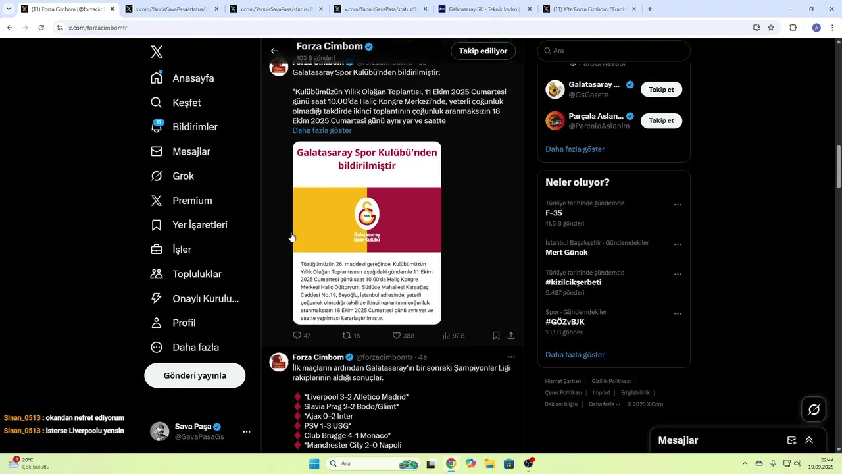Click the taskbar volume icon
Viewport: 842px width, 474px height.
(798, 463)
